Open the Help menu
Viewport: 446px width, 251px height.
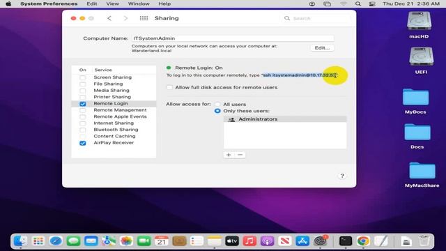(x=164, y=3)
